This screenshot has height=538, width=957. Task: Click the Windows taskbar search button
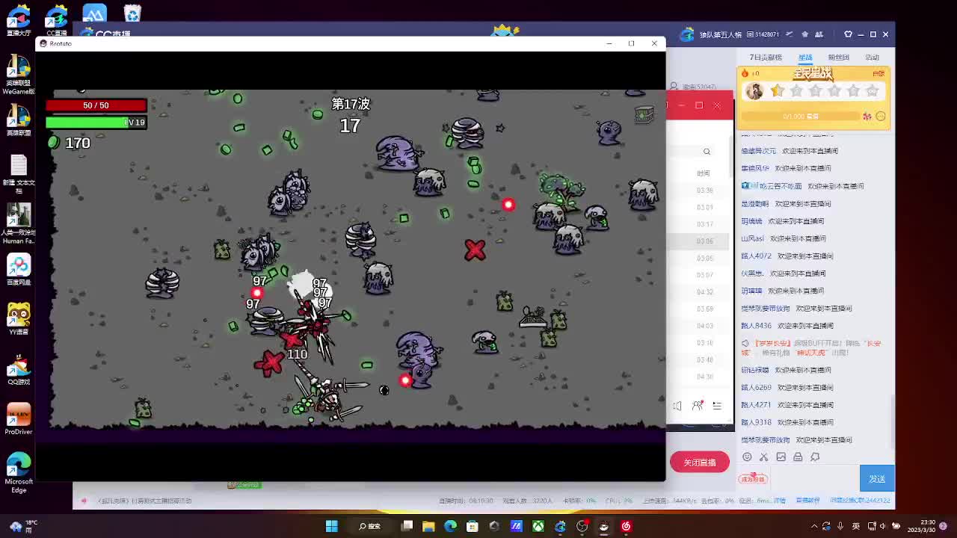click(369, 527)
